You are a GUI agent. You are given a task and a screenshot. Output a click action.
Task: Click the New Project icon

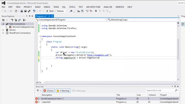pyautogui.click(x=16, y=11)
